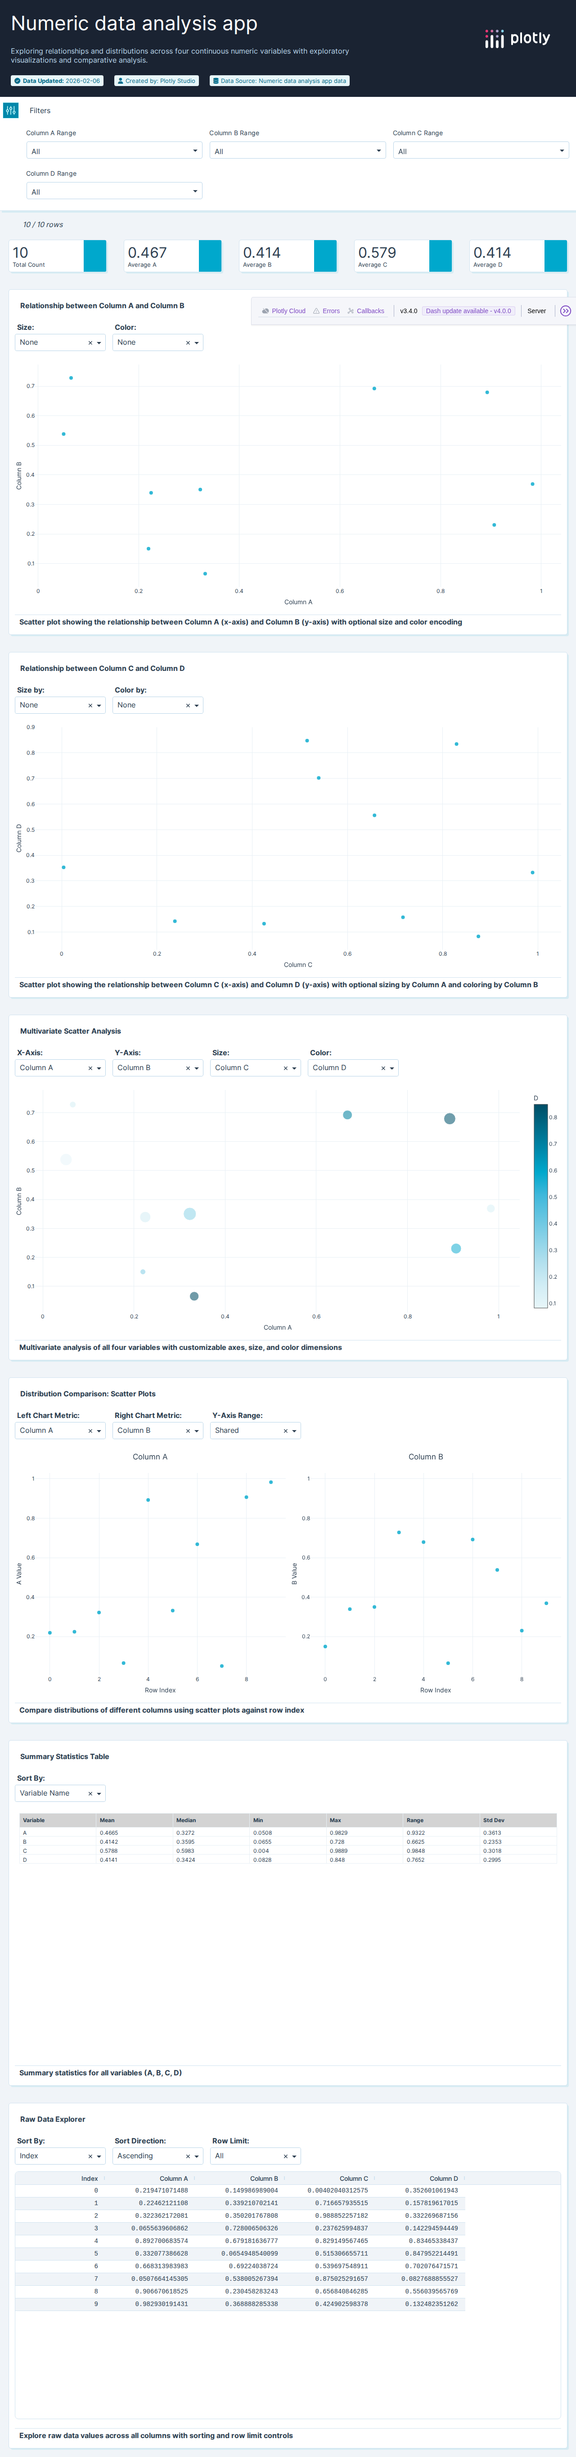Image resolution: width=576 pixels, height=2457 pixels.
Task: Clear the Color selection in Column A vs B chart
Action: coord(188,342)
